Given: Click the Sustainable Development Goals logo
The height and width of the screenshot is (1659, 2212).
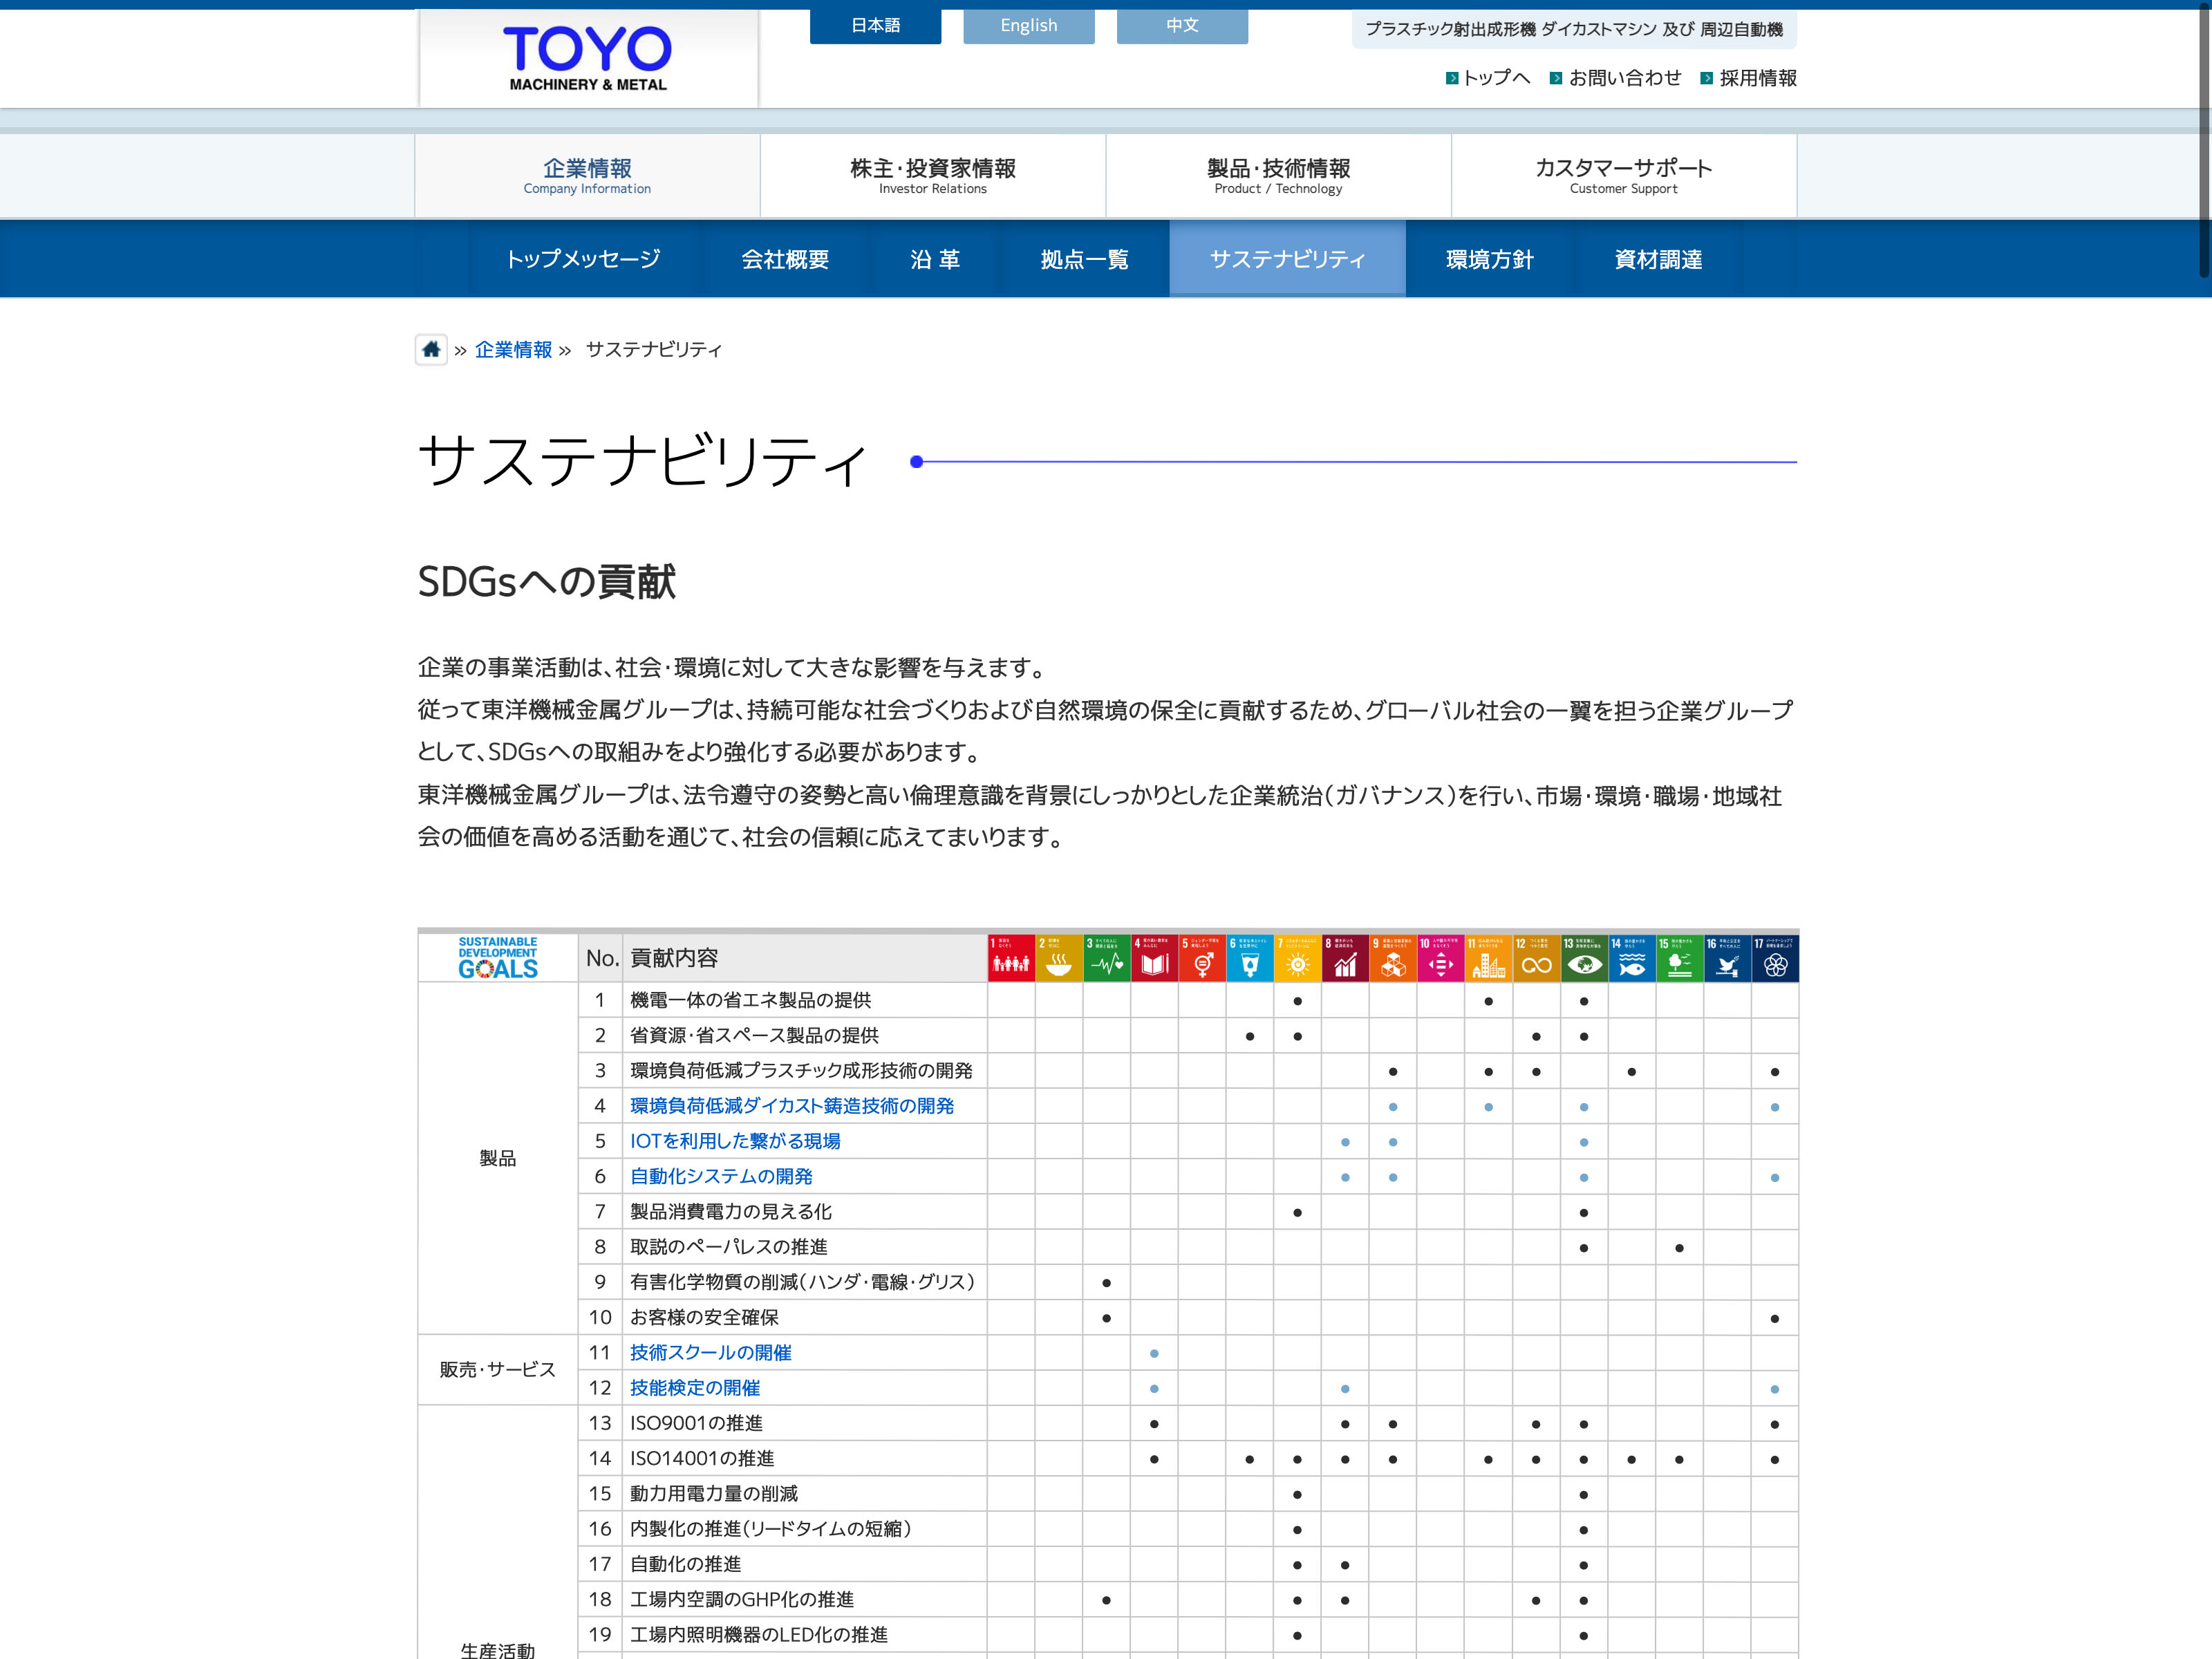Looking at the screenshot, I should [498, 958].
